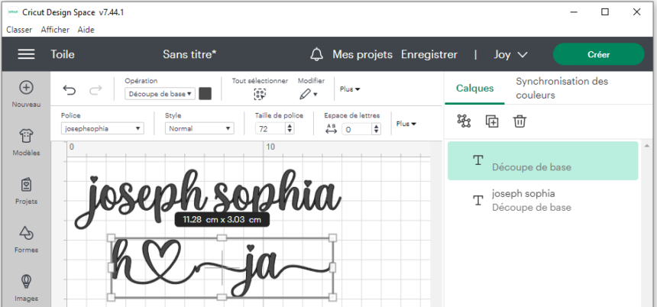Switch to Synchronisation des couleurs tab

562,88
